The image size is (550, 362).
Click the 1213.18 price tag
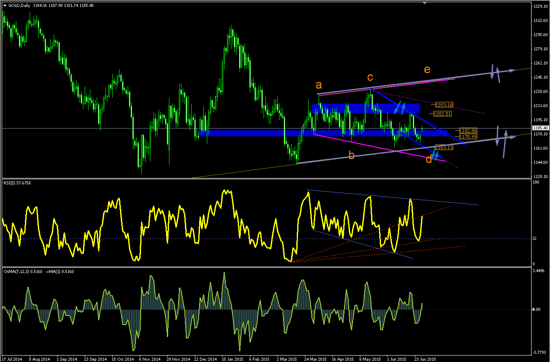(x=444, y=105)
